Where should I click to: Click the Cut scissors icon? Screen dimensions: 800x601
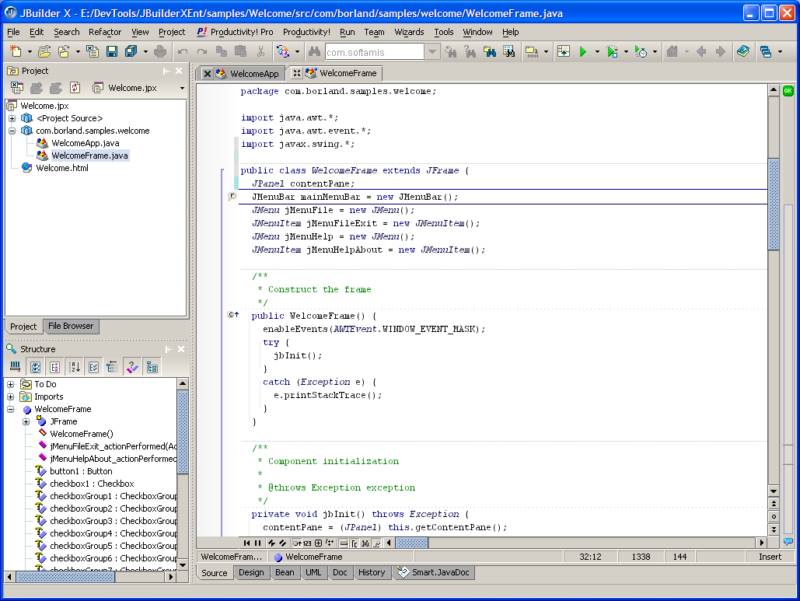point(260,51)
